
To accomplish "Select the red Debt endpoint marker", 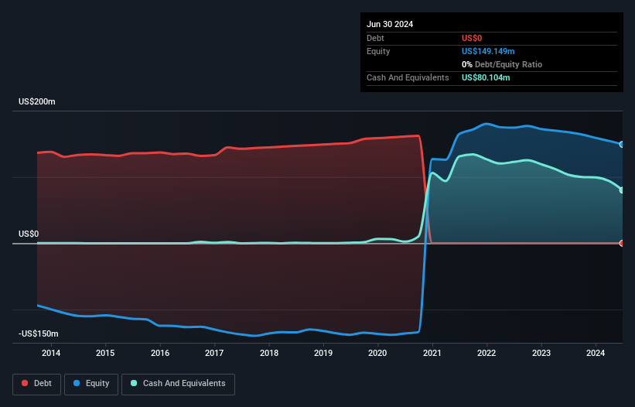I will pos(622,244).
